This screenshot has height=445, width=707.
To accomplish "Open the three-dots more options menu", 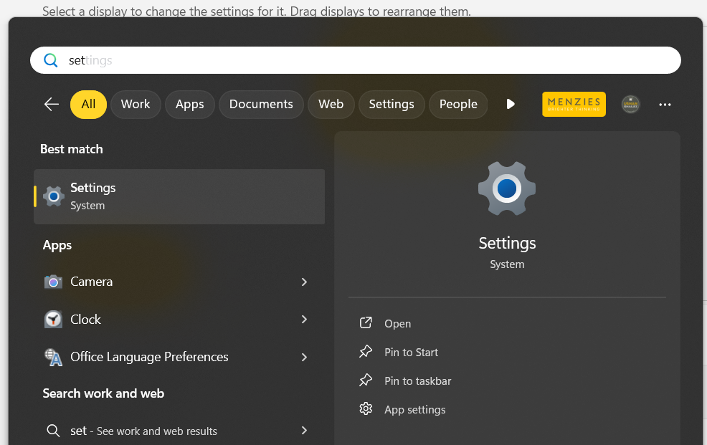I will 665,105.
